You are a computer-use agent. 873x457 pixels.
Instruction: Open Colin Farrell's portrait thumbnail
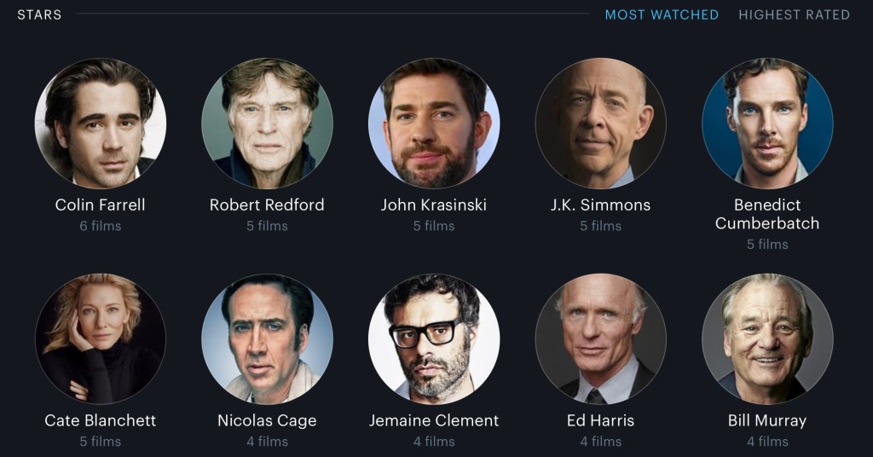coord(101,124)
